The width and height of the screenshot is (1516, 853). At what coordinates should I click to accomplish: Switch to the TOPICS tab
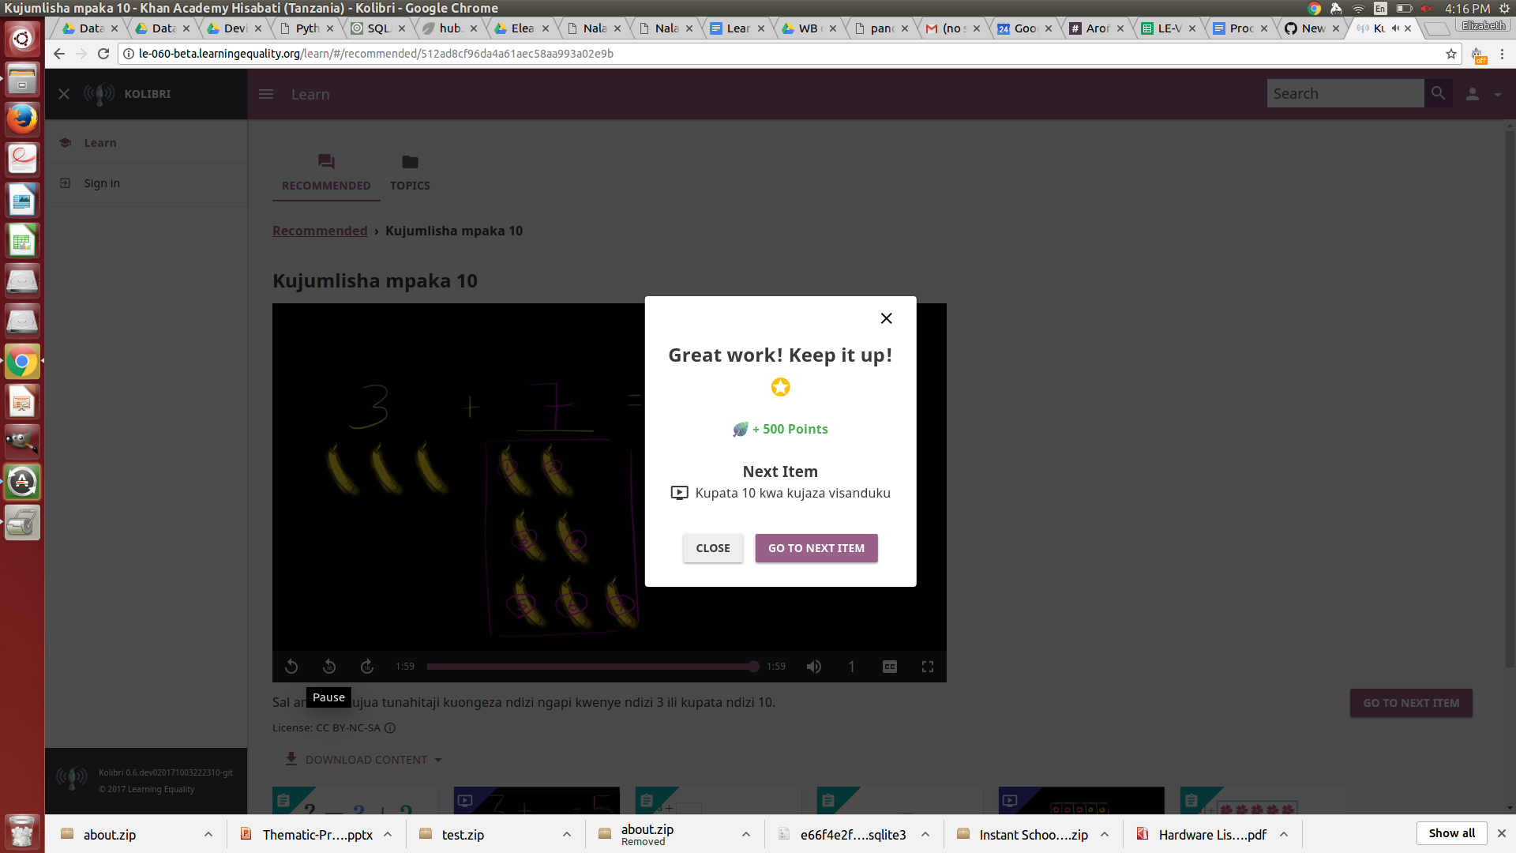410,173
